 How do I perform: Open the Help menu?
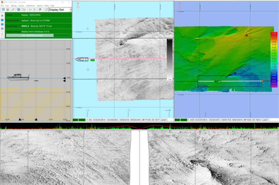pos(52,6)
